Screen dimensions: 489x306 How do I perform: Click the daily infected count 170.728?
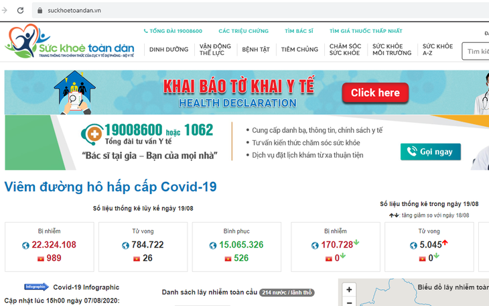[337, 245]
